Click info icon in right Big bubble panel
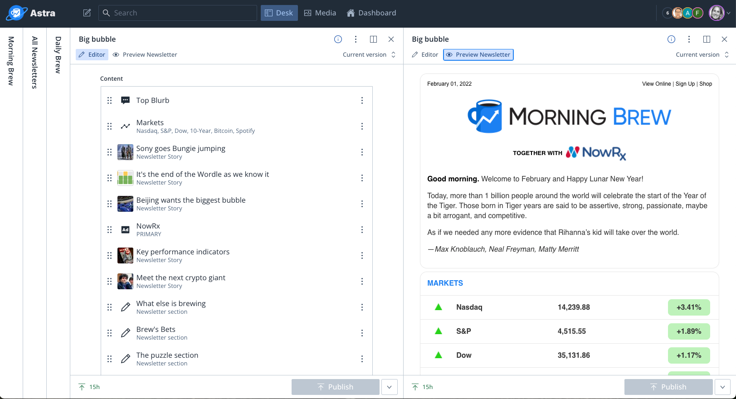Screen dimensions: 736x399 [x=671, y=39]
